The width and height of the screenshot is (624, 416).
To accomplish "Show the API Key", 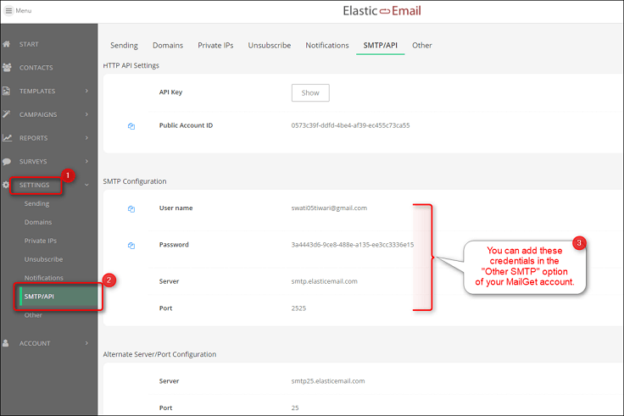I will (x=310, y=92).
